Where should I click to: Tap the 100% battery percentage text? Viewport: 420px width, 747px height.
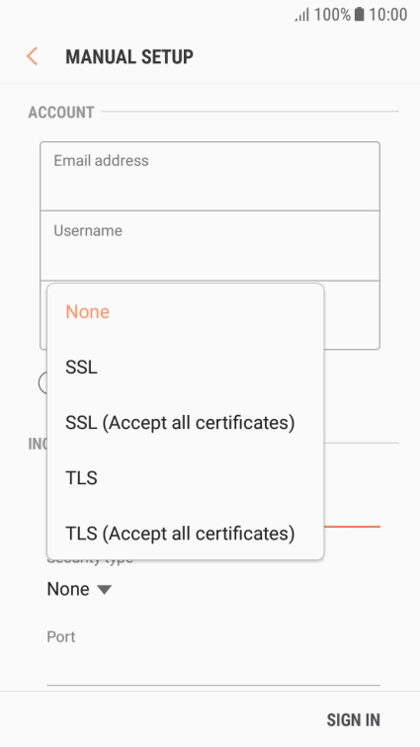tap(332, 14)
